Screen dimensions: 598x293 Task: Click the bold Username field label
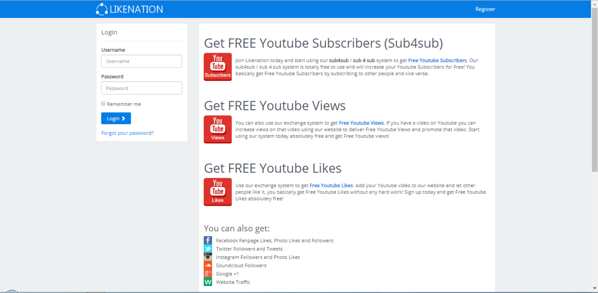point(113,50)
